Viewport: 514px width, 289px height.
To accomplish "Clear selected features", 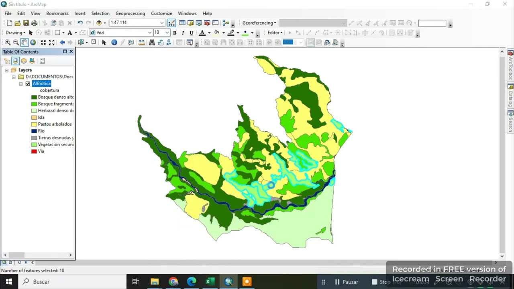I will [x=94, y=43].
